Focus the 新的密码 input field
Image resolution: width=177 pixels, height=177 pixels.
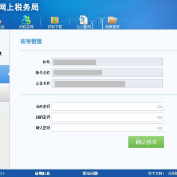point(108,117)
